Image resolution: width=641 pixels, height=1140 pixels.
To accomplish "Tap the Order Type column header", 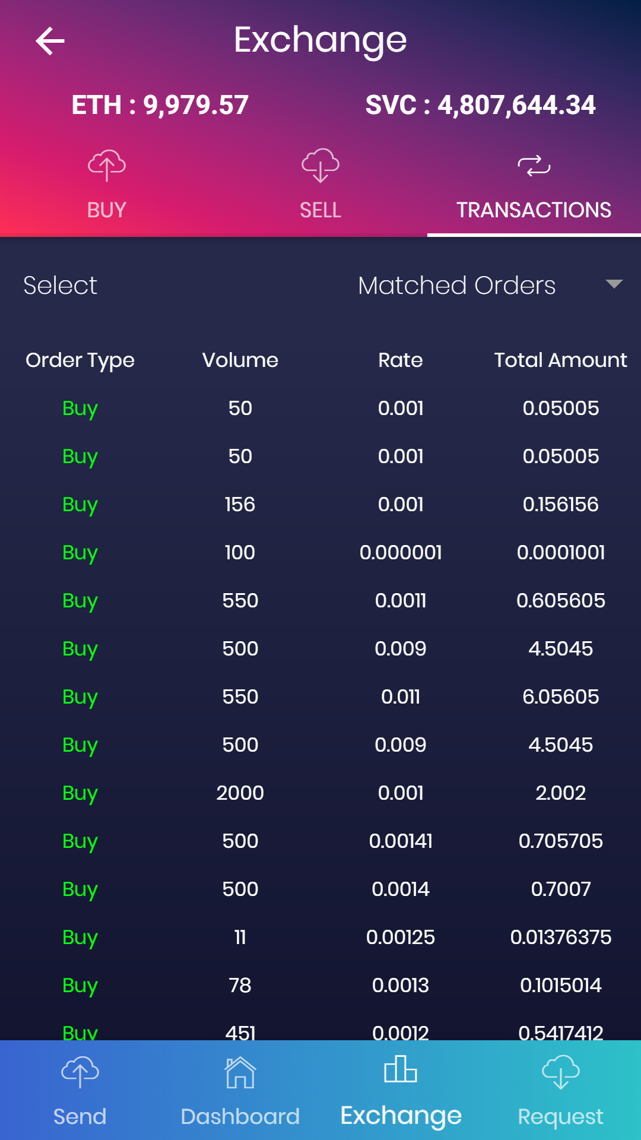I will 80,360.
